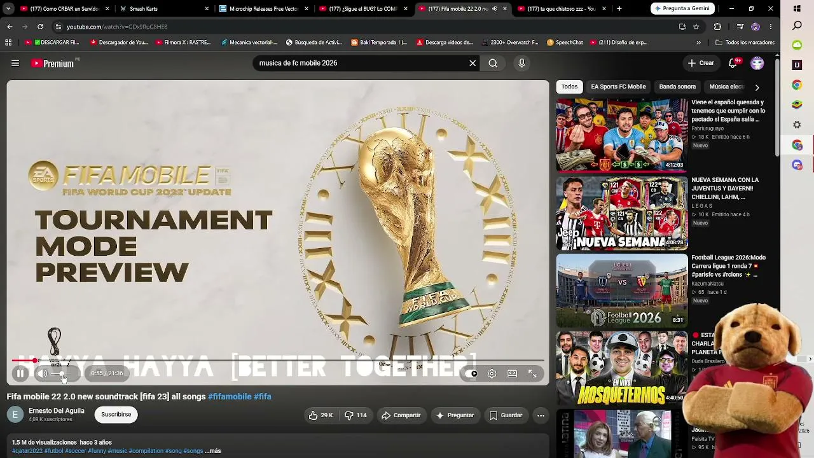The width and height of the screenshot is (814, 458).
Task: Select the Banda sonora chip
Action: (x=677, y=87)
